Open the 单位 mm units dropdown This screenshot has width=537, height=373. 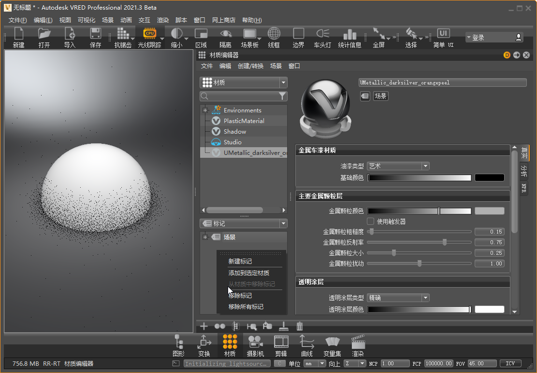tap(315, 363)
